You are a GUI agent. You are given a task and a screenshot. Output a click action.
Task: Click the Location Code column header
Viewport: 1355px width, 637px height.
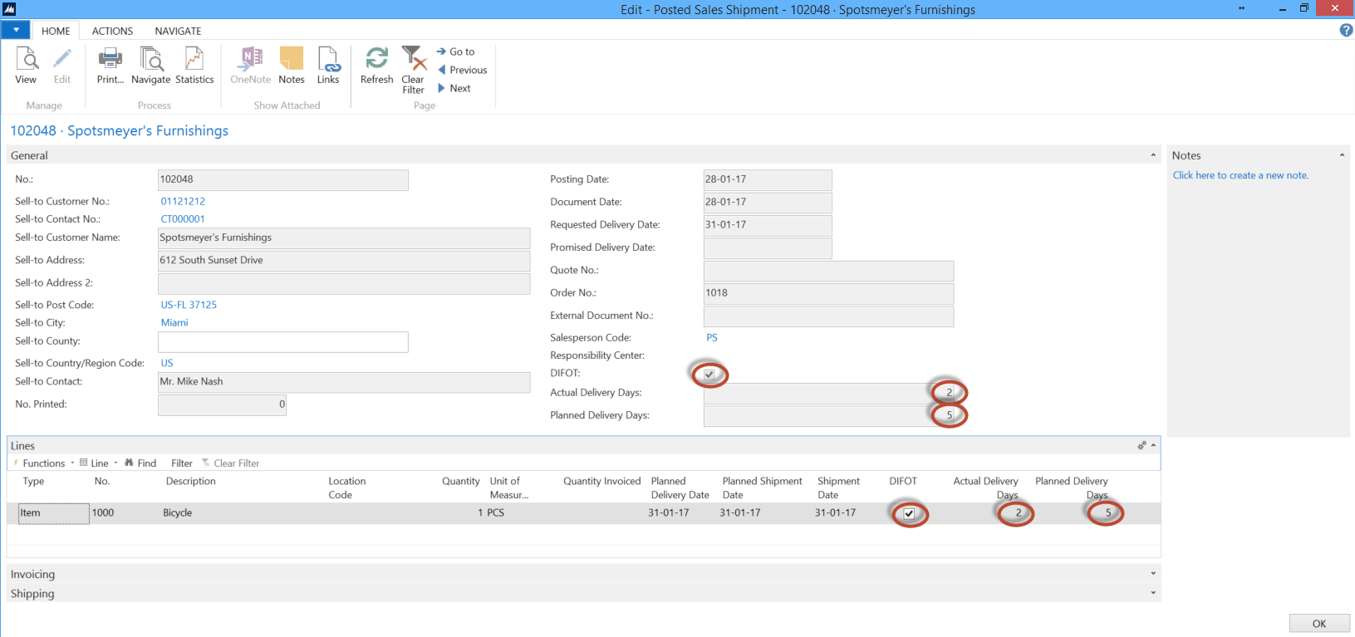(x=346, y=488)
